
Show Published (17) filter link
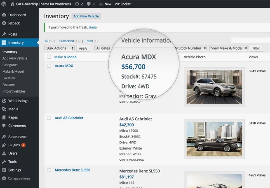pos(70,41)
